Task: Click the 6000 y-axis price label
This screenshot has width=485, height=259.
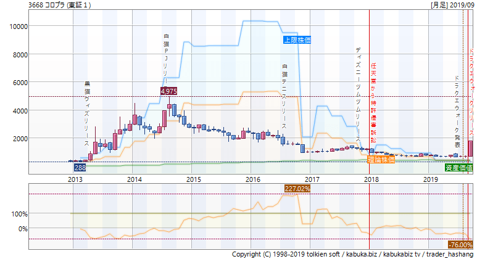Action: (20, 83)
